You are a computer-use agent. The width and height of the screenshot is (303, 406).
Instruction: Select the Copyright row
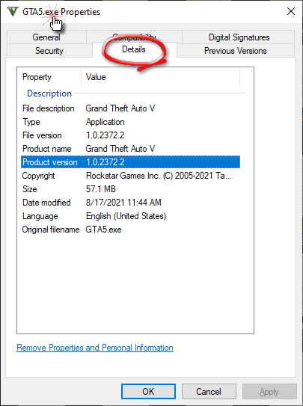[x=130, y=176]
